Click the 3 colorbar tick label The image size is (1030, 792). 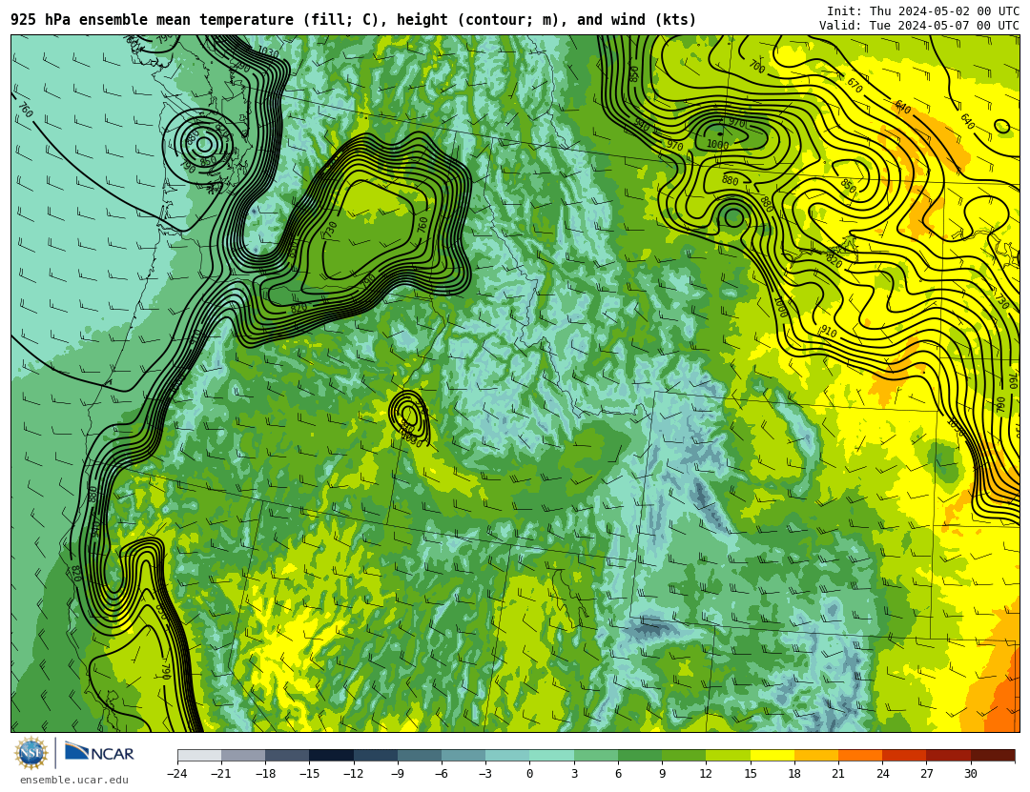(x=574, y=774)
